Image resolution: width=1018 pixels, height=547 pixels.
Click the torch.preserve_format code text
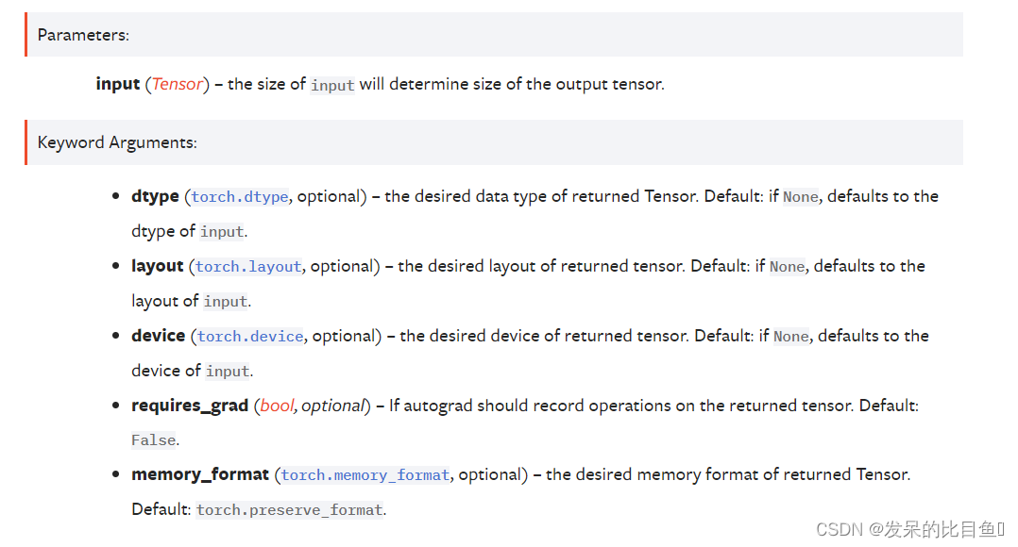coord(290,510)
